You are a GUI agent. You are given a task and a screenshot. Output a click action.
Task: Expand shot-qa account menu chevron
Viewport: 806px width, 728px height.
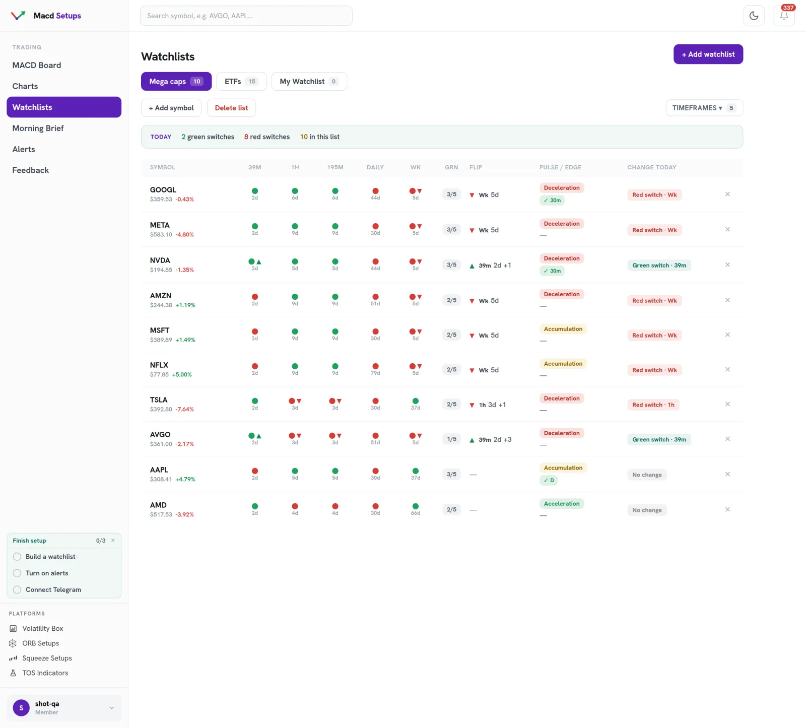pos(111,708)
